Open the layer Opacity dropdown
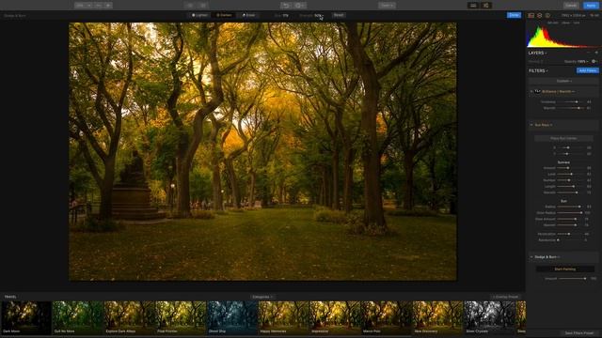 pos(577,61)
